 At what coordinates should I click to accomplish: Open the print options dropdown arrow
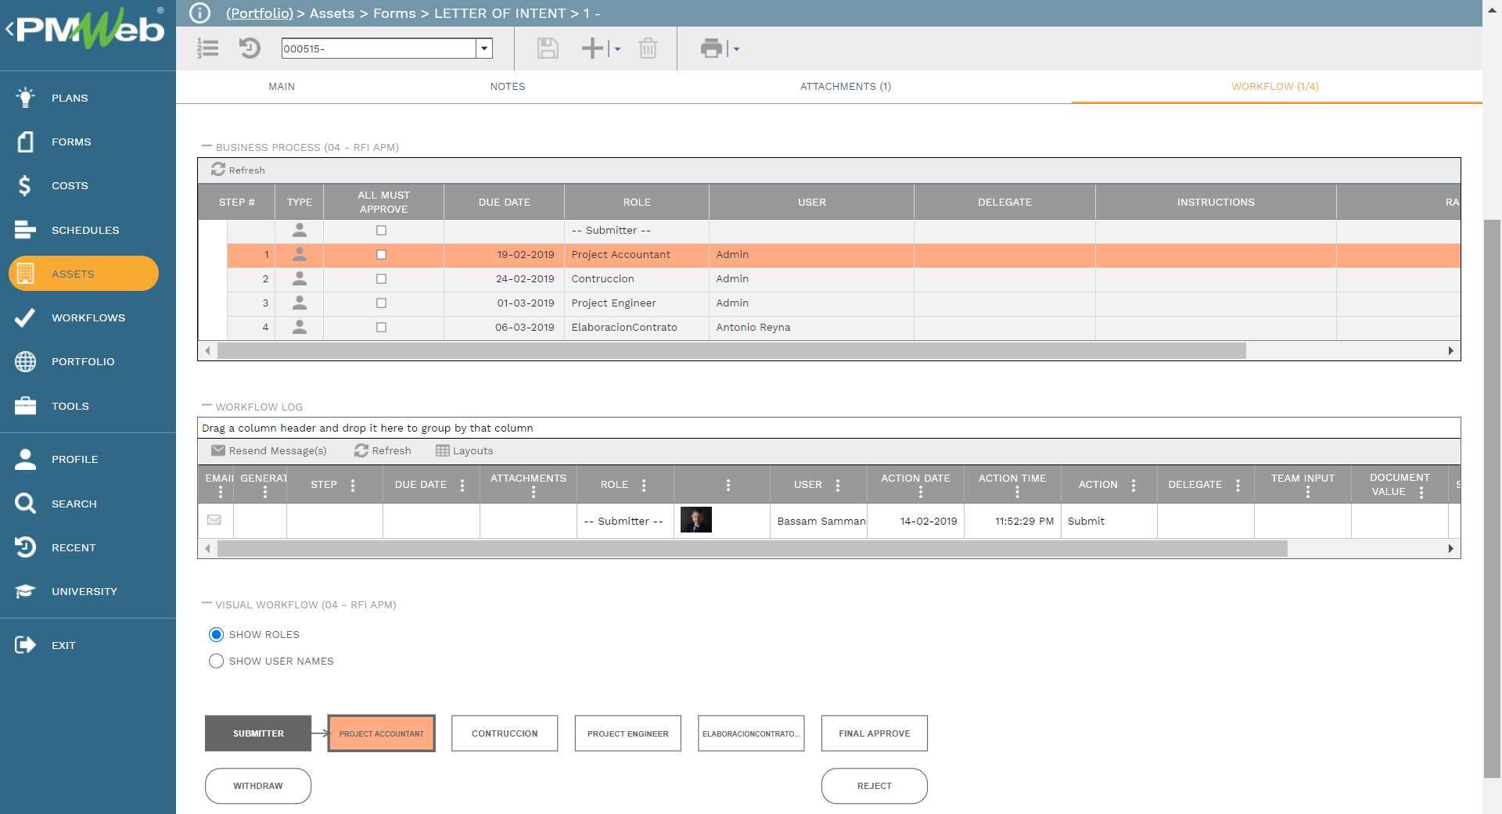[736, 48]
